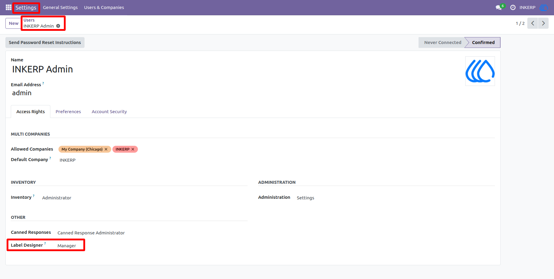Viewport: 554px width, 279px height.
Task: Click the user avatar in top bar
Action: coord(544,7)
